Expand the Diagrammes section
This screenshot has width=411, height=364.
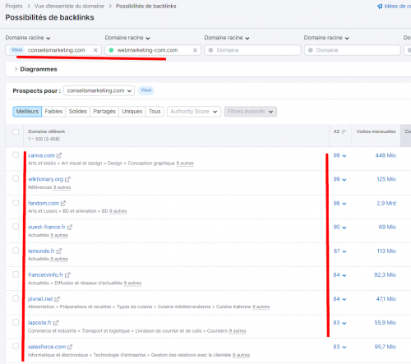click(x=35, y=69)
